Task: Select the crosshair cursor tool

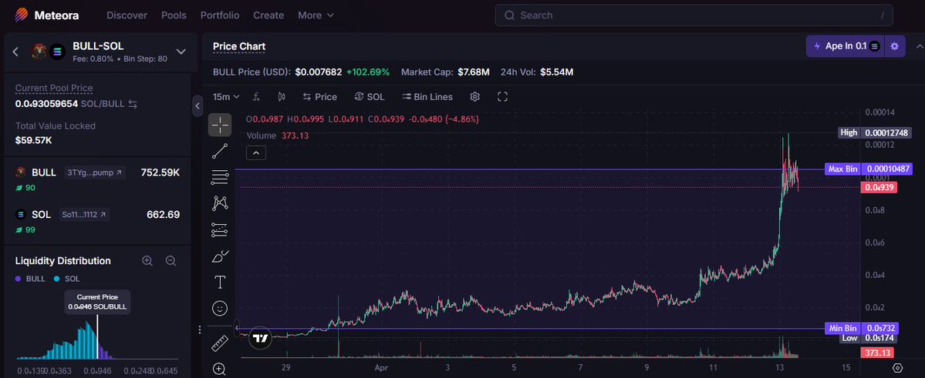Action: pos(220,125)
